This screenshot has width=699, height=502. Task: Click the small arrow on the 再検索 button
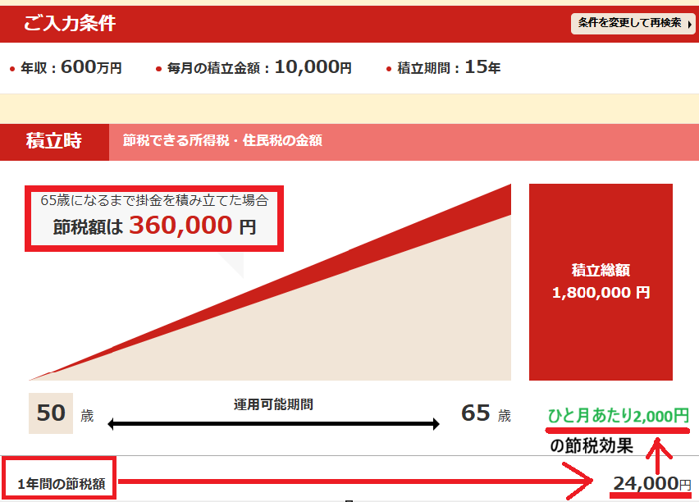[x=689, y=25]
